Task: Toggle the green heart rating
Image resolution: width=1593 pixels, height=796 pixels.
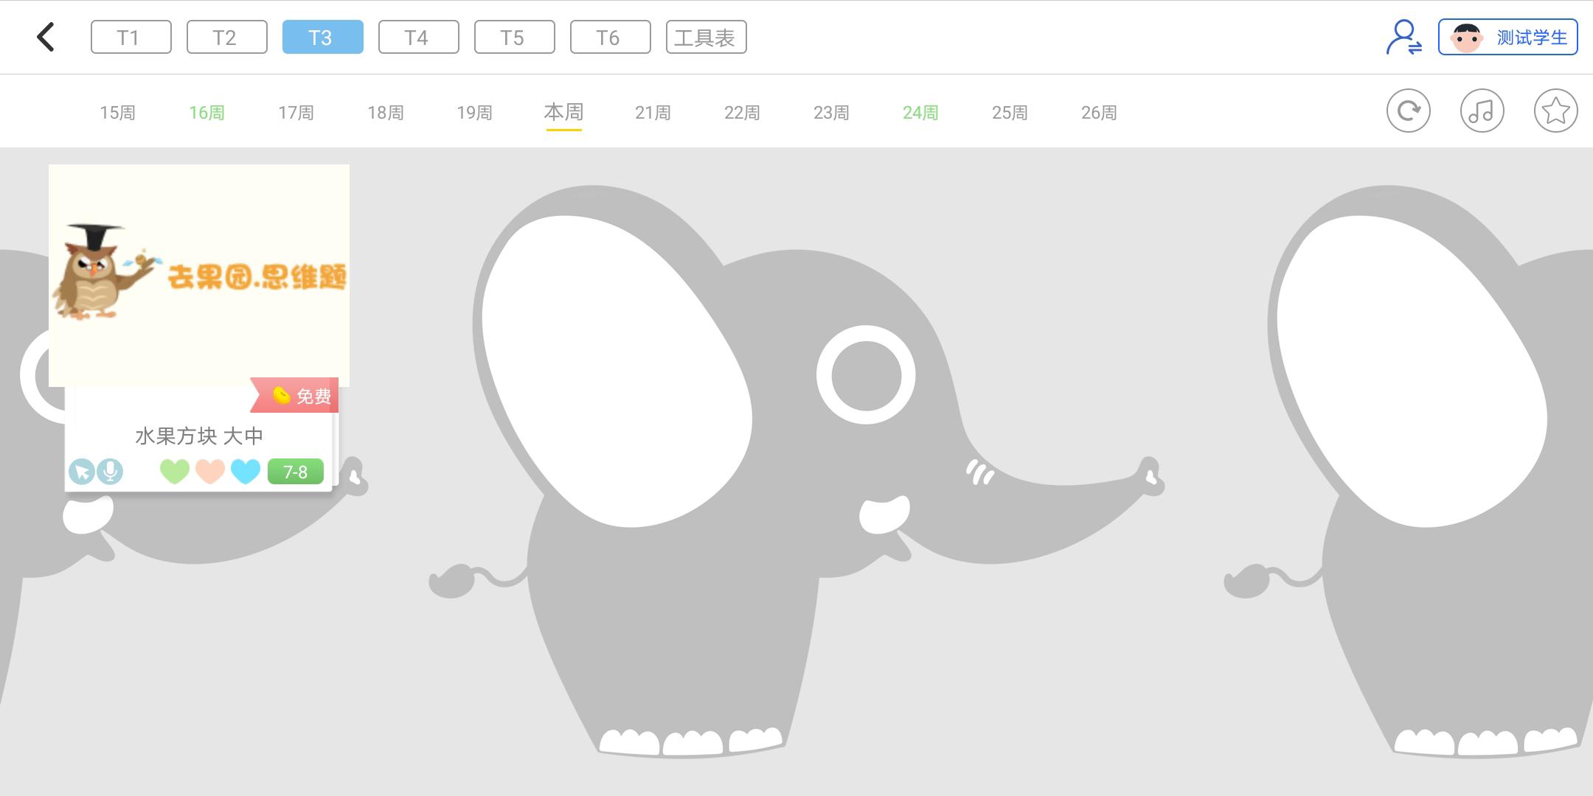Action: pyautogui.click(x=176, y=471)
